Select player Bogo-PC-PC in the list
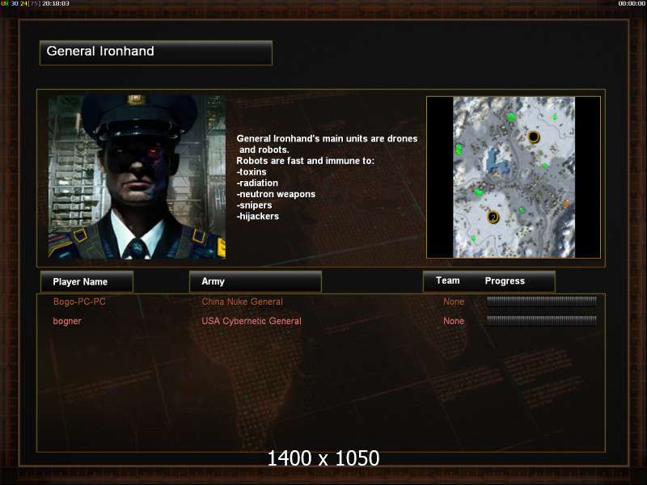The height and width of the screenshot is (485, 647). pyautogui.click(x=79, y=302)
